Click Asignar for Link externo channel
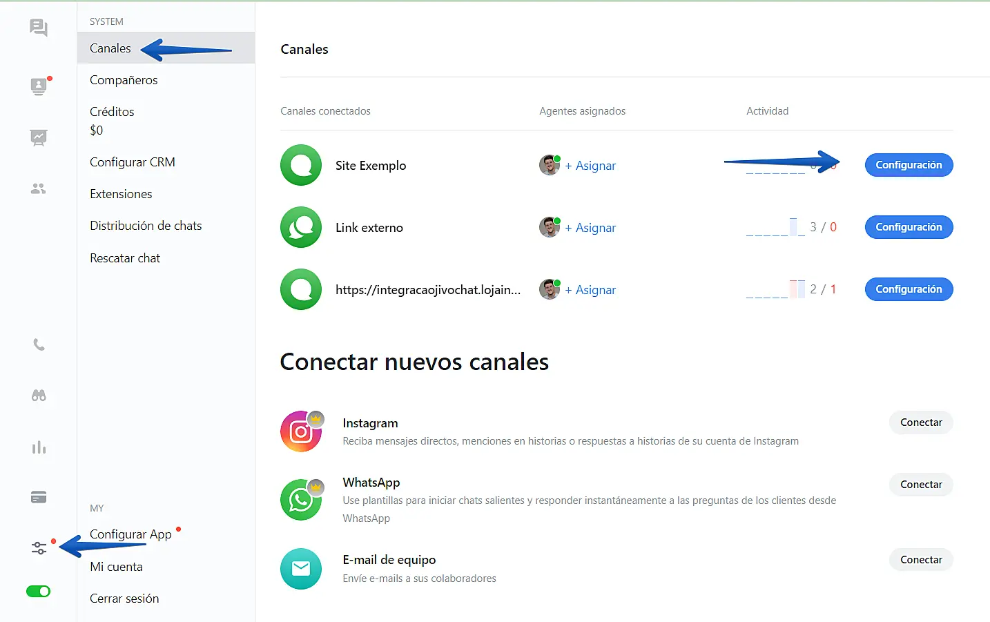 (x=590, y=228)
